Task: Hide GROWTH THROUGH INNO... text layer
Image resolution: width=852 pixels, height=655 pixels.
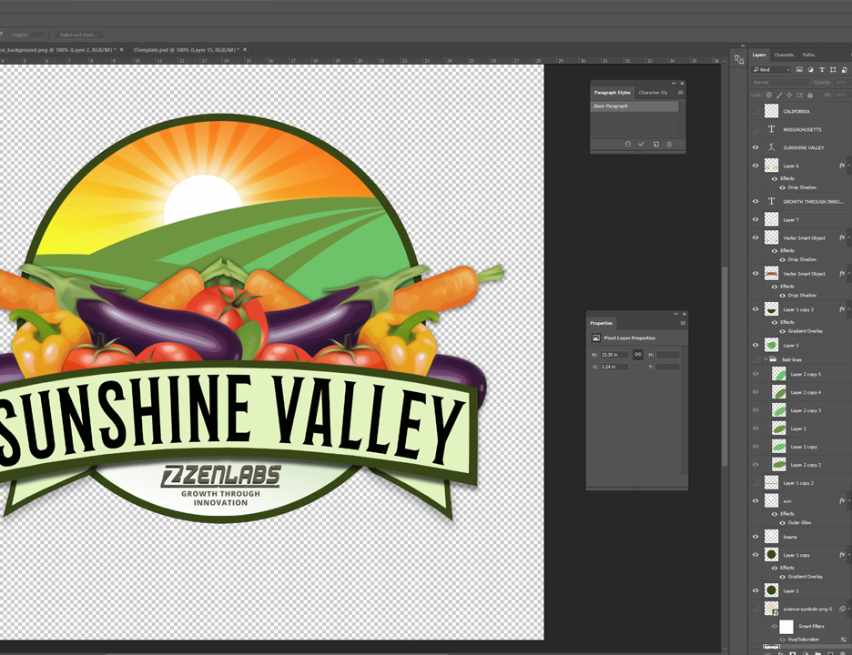Action: tap(756, 201)
